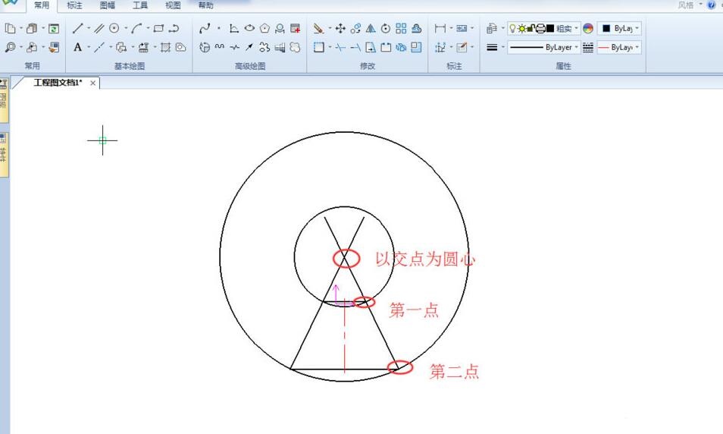Open the 风格 style menu
Screen dimensions: 723x434
(x=686, y=5)
